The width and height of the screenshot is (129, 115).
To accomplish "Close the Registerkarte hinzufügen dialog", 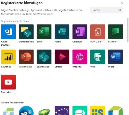I will 122,3.
